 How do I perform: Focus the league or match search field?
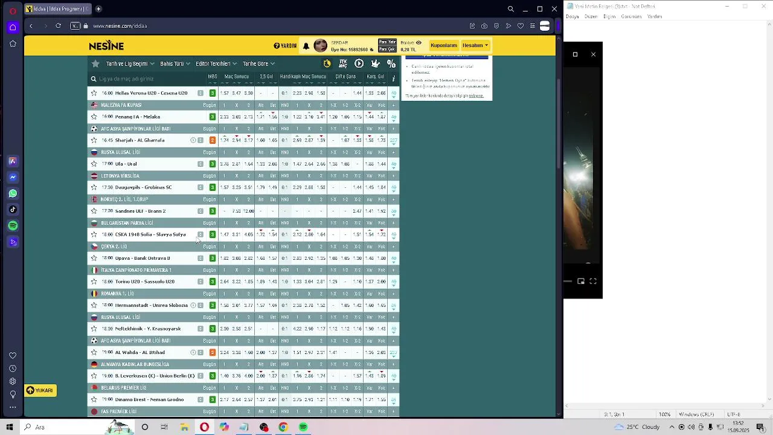pos(146,79)
